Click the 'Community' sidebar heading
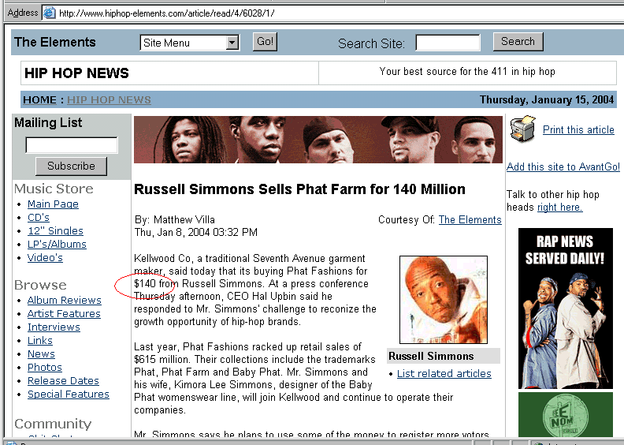624x445 pixels. coord(53,424)
